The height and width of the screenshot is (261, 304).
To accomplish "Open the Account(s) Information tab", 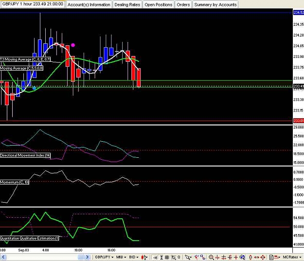I will click(89, 5).
